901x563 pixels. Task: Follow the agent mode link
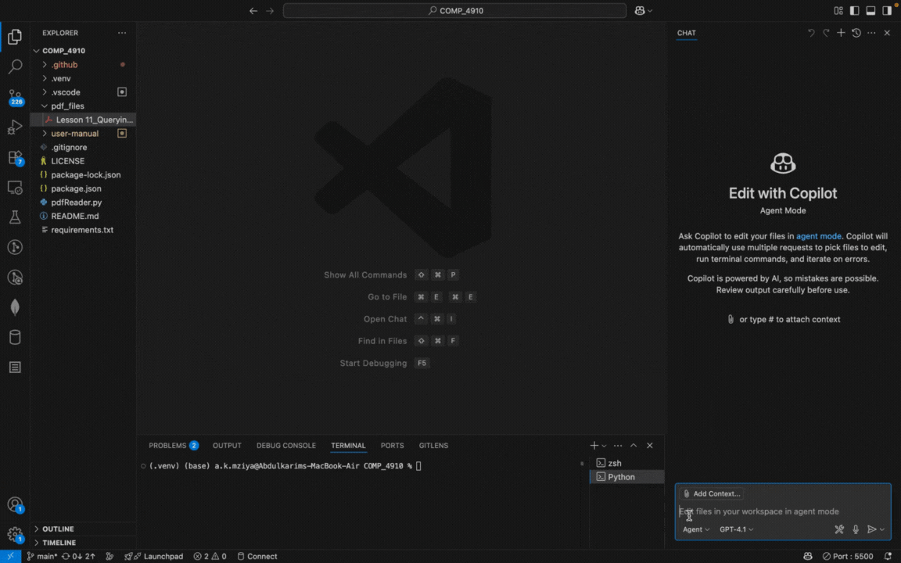coord(819,236)
